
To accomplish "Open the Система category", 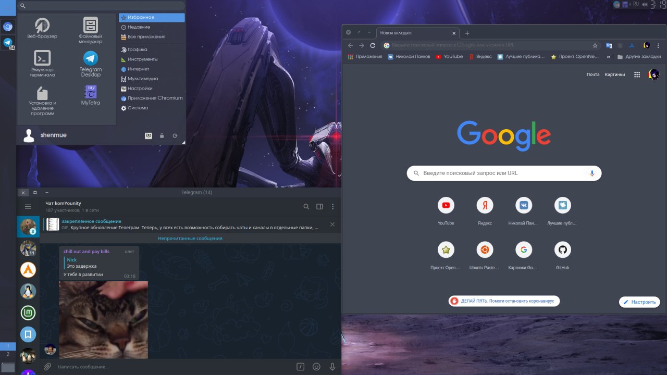I will coord(152,108).
